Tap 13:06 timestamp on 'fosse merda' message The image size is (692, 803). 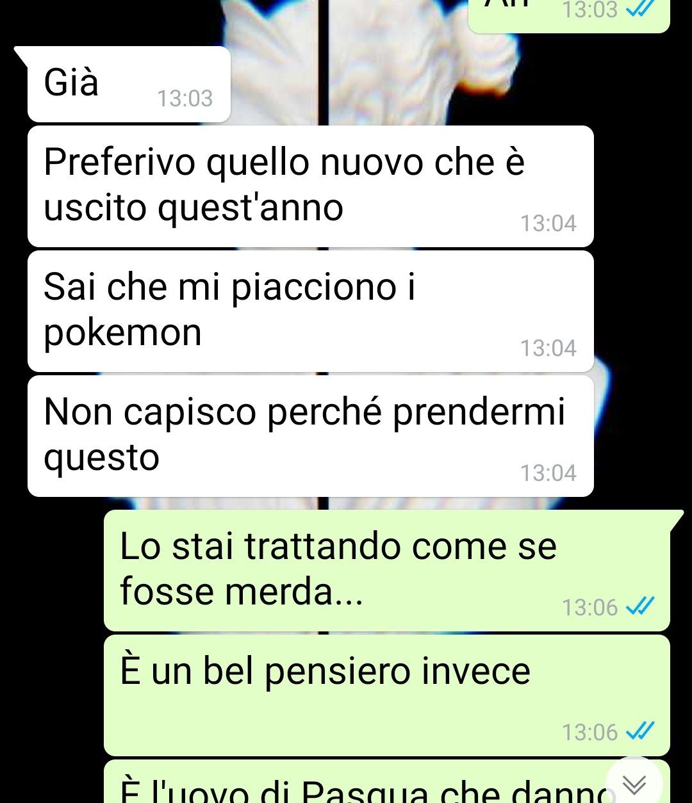(590, 606)
